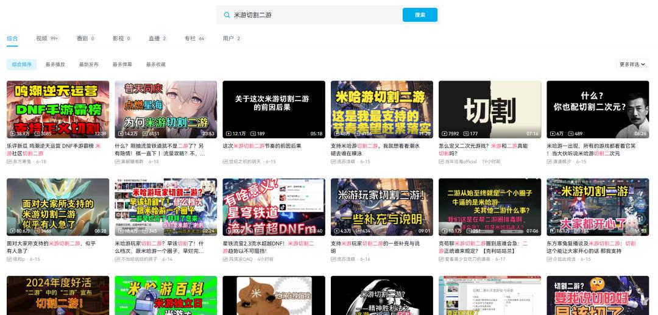Open the 你也配切割二次元 thumbnail

(x=598, y=110)
